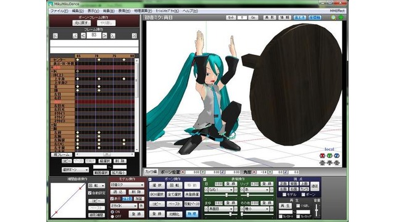Open the ファイル(F) menu
The height and width of the screenshot is (222, 395).
(x=59, y=11)
